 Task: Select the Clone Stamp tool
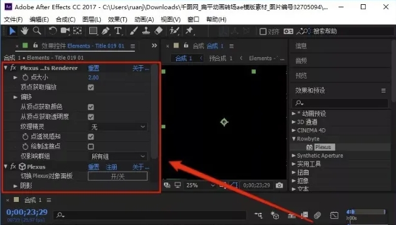click(x=146, y=31)
